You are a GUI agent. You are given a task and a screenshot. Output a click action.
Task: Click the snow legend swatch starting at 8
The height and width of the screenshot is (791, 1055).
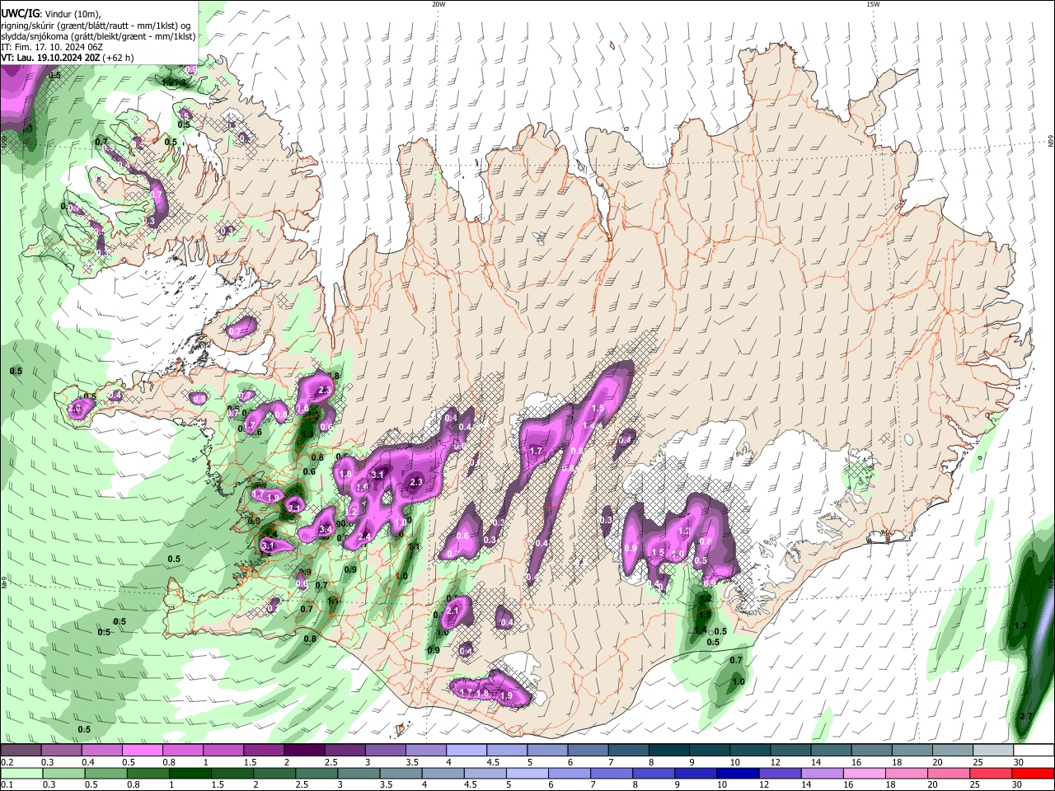[x=669, y=751]
